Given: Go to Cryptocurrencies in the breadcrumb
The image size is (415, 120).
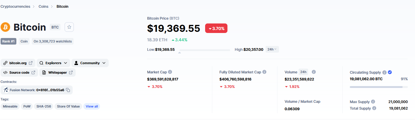Looking at the screenshot, I should pyautogui.click(x=15, y=7).
